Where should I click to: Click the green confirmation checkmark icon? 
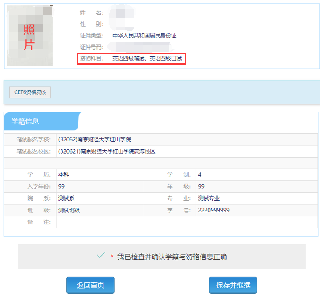[101, 256]
